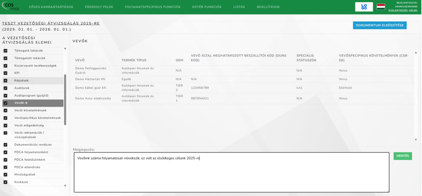Click Demo Háztartás Kft row name

(x=91, y=79)
